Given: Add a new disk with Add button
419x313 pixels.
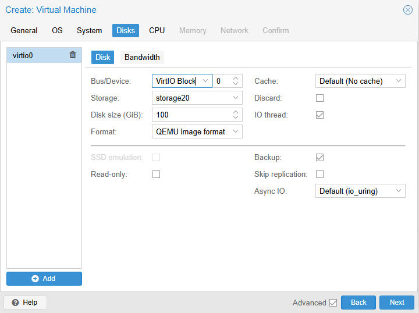Looking at the screenshot, I should [x=44, y=279].
